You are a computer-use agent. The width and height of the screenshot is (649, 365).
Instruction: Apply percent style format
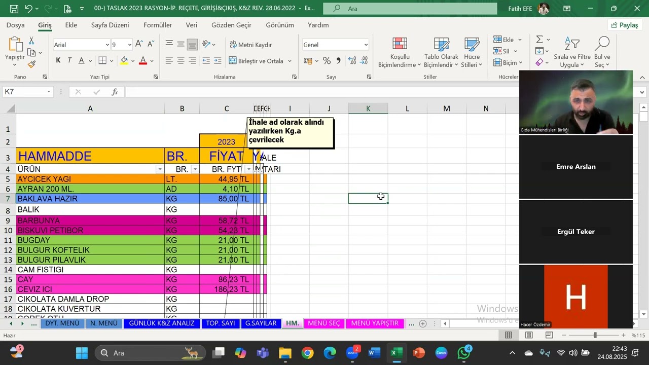click(327, 61)
